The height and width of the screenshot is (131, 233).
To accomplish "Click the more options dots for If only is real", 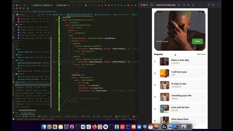I will click(203, 85).
